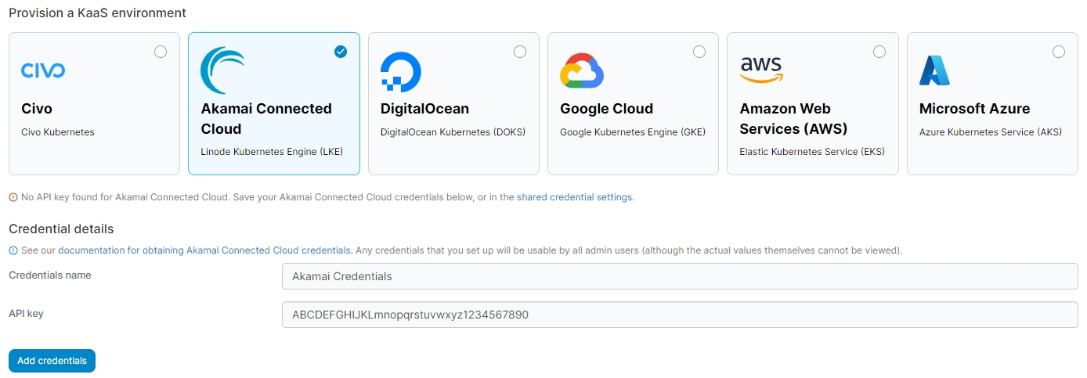The image size is (1087, 378).
Task: Click the Google Cloud logo
Action: (x=582, y=71)
